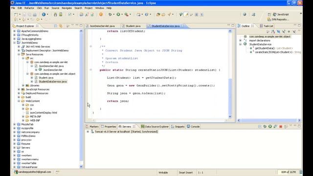Viewport: 313px width, 176px height.
Task: Click the Debug bug toolbar icon
Action: (x=110, y=14)
